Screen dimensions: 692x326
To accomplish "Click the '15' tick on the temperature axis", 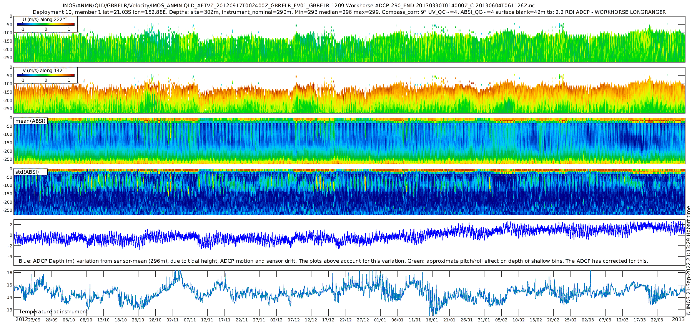I will coord(10,285).
